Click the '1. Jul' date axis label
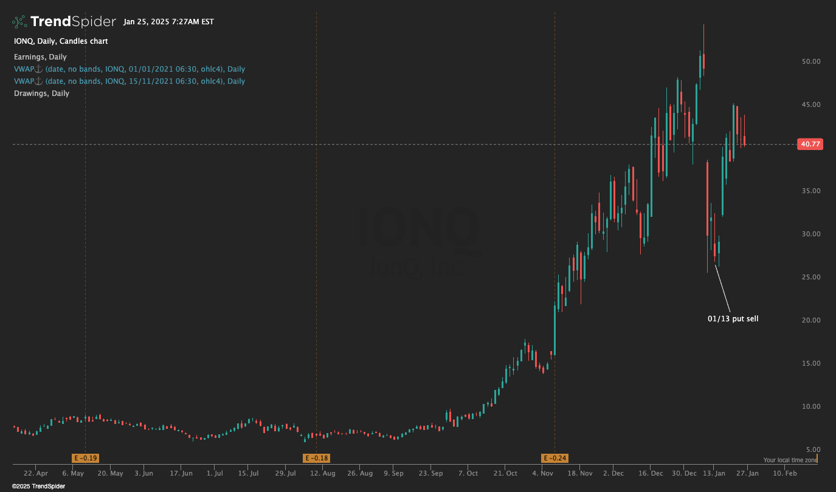836x492 pixels. tap(215, 473)
